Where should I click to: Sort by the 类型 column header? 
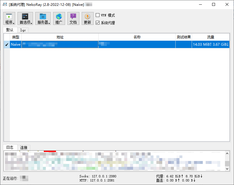coord(16,37)
